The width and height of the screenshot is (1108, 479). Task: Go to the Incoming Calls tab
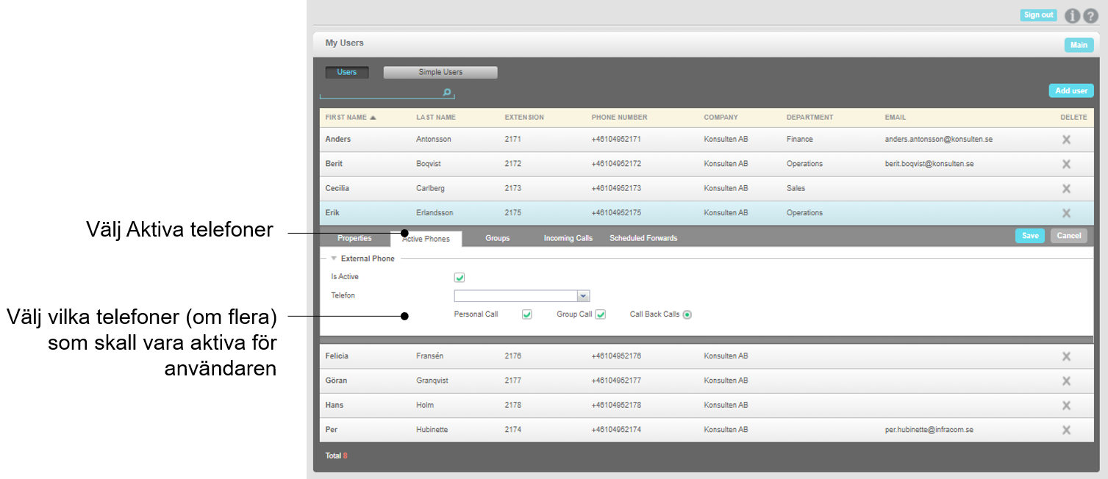coord(568,238)
